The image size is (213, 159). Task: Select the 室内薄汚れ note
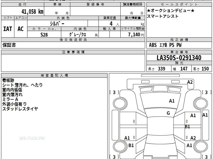(x=12, y=95)
